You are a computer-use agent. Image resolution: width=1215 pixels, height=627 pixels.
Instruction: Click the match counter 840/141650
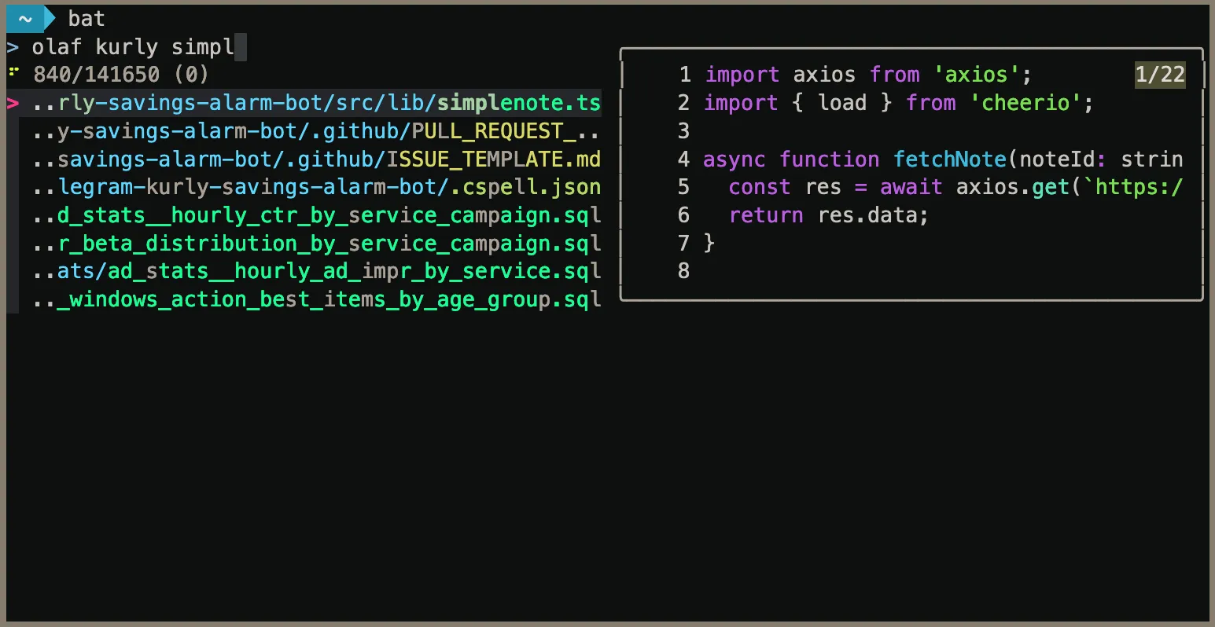[97, 75]
